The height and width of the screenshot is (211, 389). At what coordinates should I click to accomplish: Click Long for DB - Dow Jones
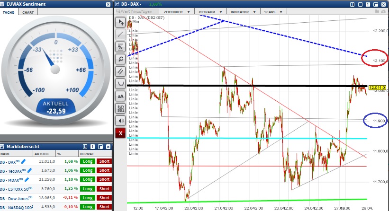click(88, 198)
